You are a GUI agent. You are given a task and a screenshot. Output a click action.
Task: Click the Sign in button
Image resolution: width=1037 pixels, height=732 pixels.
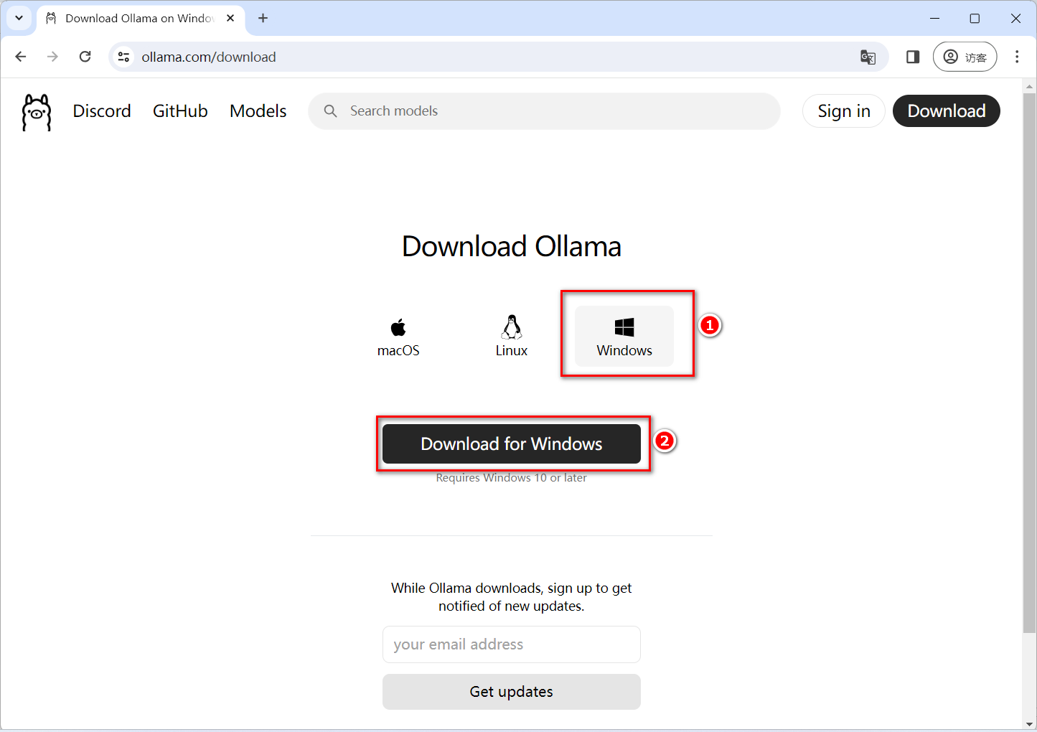(x=844, y=111)
